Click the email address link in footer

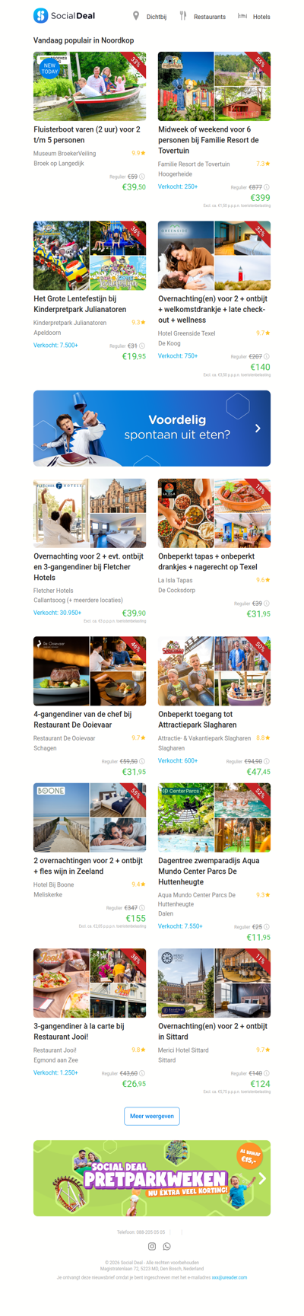tap(230, 1277)
